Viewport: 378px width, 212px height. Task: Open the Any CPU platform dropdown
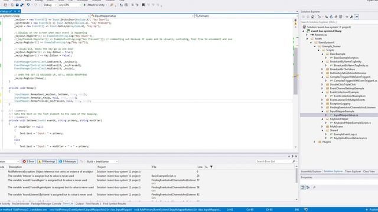70,5
